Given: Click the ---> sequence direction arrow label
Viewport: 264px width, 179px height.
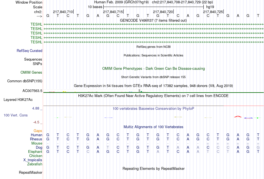Looking at the screenshot, I should (39, 16).
